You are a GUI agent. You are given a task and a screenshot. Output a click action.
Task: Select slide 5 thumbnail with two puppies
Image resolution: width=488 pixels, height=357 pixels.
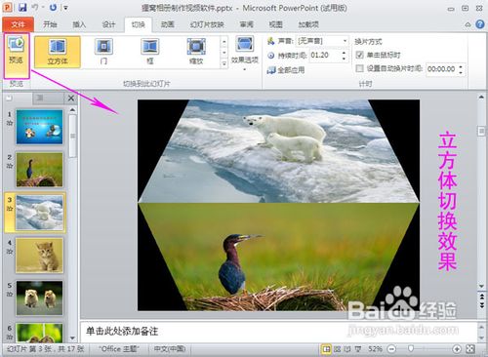(x=39, y=298)
